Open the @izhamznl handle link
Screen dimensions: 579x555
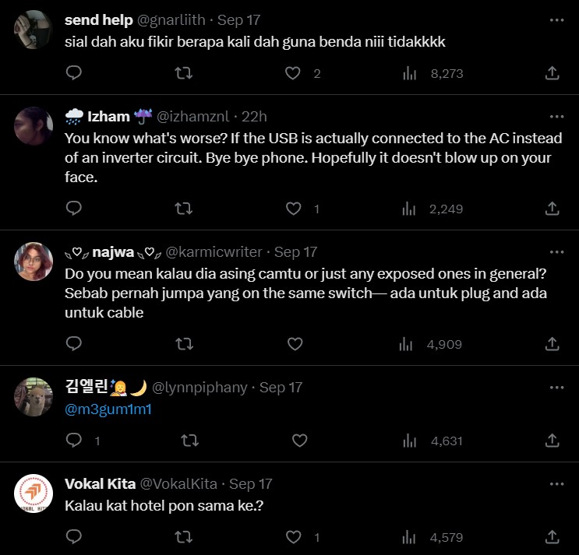193,117
